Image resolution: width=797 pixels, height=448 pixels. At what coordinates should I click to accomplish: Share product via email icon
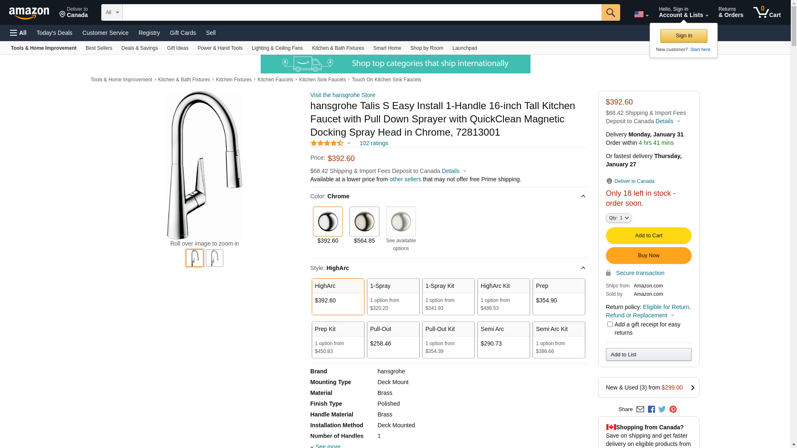640,409
